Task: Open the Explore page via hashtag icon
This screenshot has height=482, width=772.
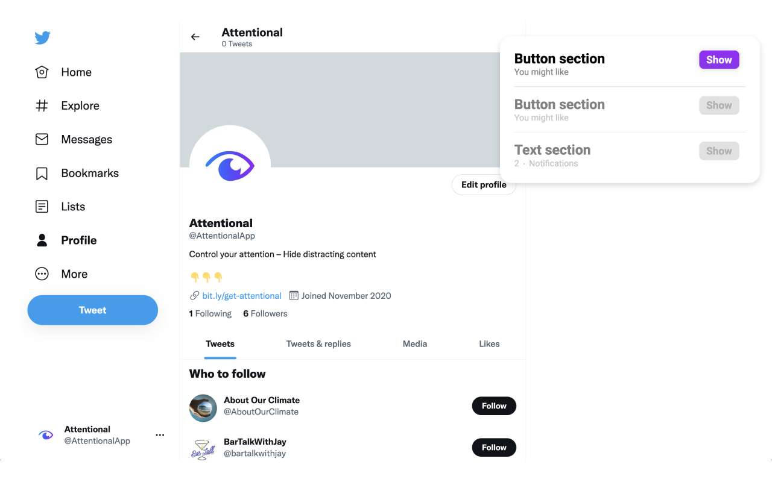Action: (x=66, y=105)
